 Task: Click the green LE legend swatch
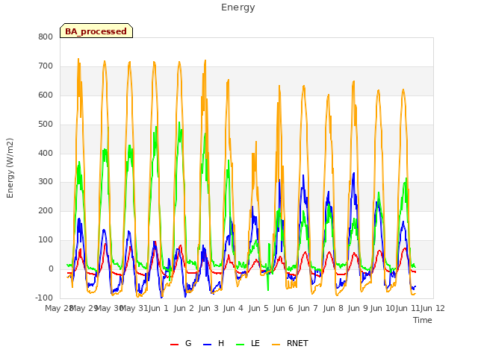coord(240,345)
